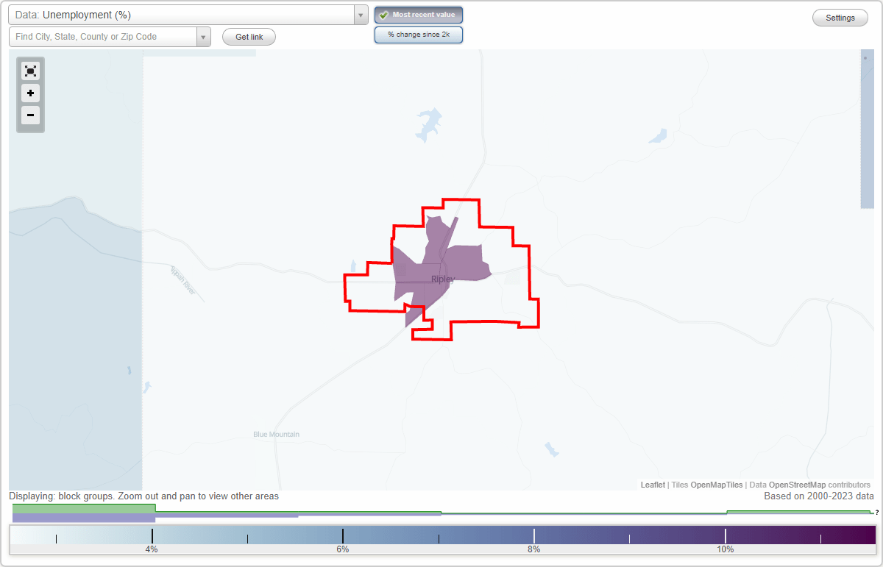This screenshot has height=567, width=883.
Task: Enable the Most recent value display mode
Action: click(x=418, y=15)
